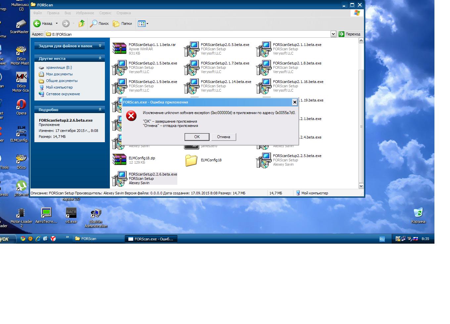This screenshot has width=450, height=324.
Task: Collapse the Другие места panel
Action: 100,58
